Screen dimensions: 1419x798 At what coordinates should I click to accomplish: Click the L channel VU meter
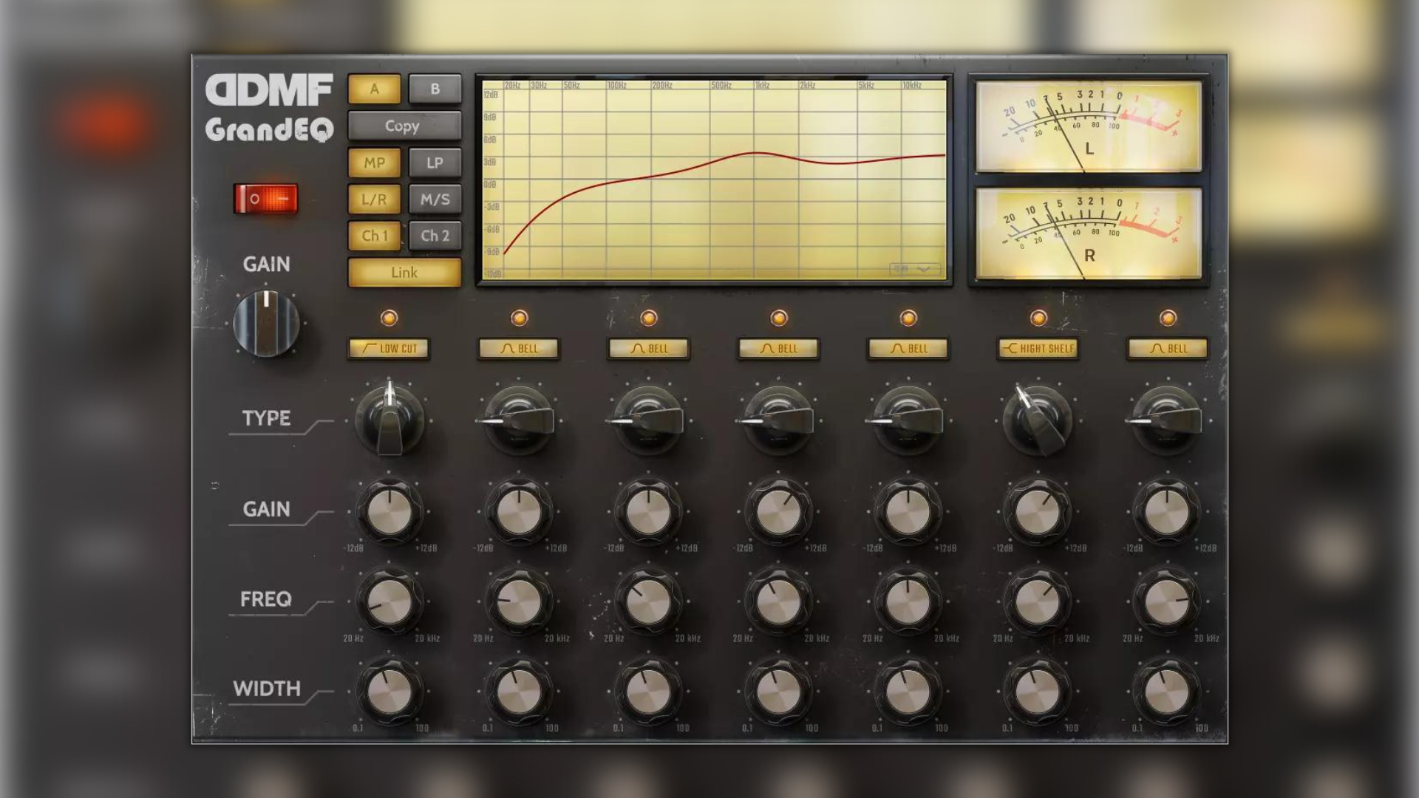point(1089,126)
